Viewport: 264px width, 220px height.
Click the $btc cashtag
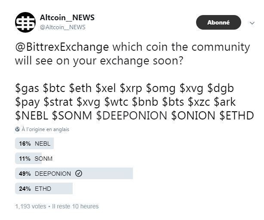tap(55, 89)
